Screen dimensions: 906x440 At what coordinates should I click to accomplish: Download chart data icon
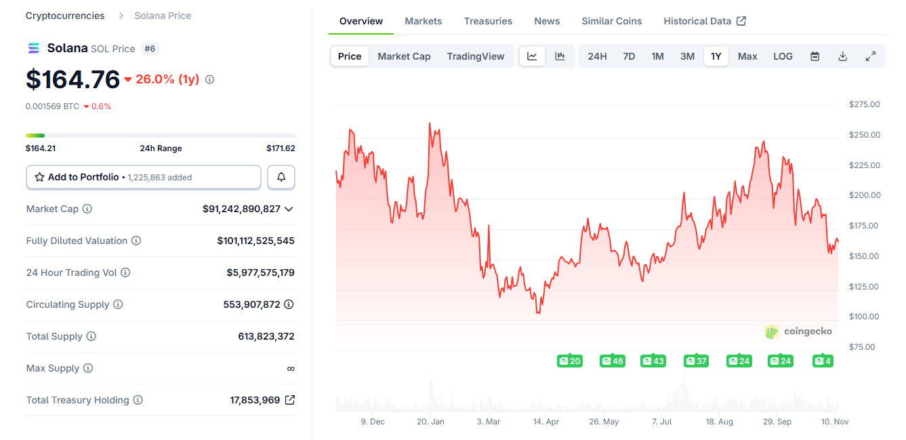[842, 56]
